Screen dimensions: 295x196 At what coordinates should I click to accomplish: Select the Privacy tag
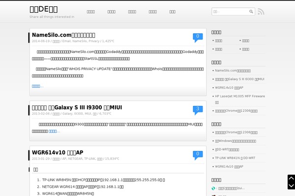click(94, 41)
